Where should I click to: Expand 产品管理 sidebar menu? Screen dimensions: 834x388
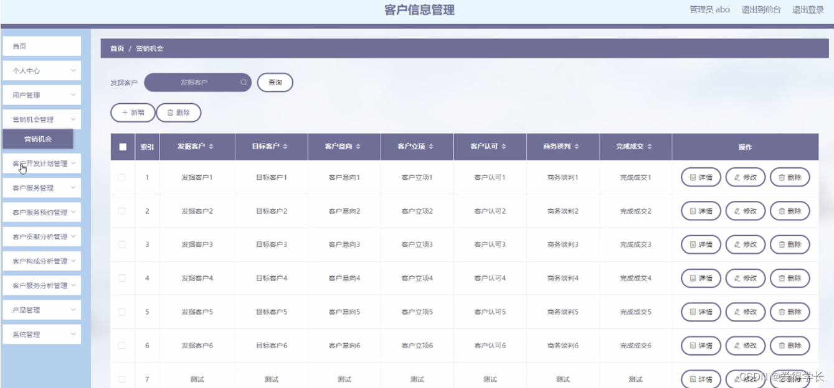[x=42, y=310]
